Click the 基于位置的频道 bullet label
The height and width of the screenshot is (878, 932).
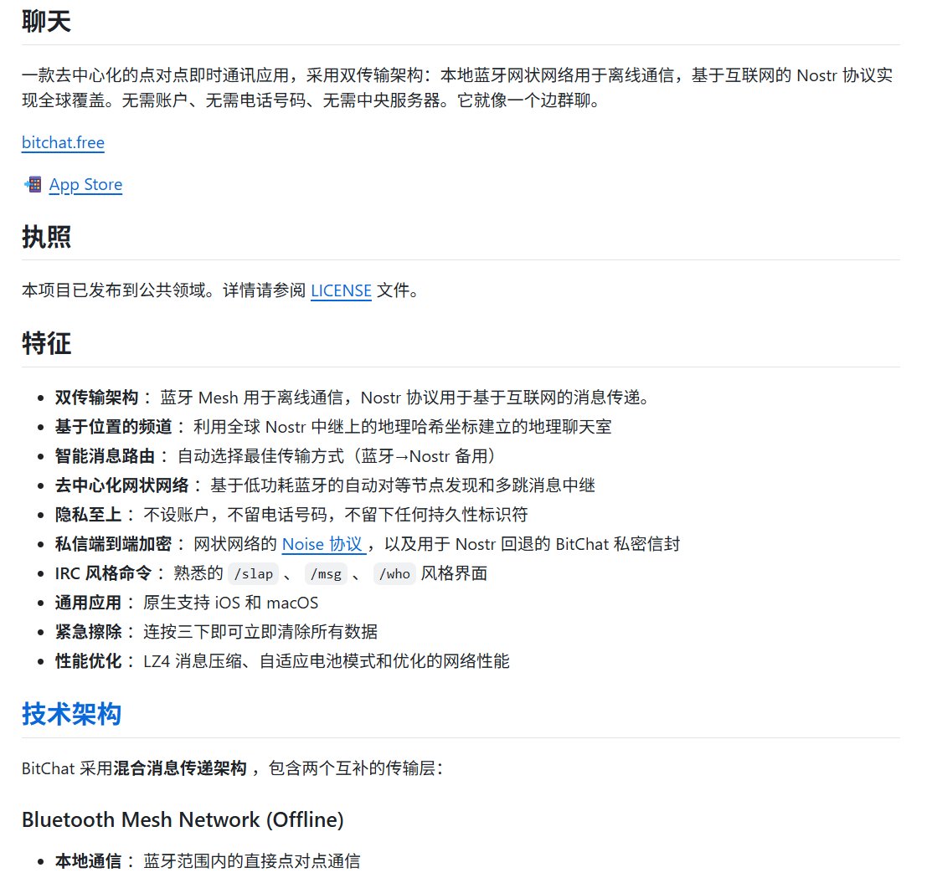pyautogui.click(x=114, y=427)
